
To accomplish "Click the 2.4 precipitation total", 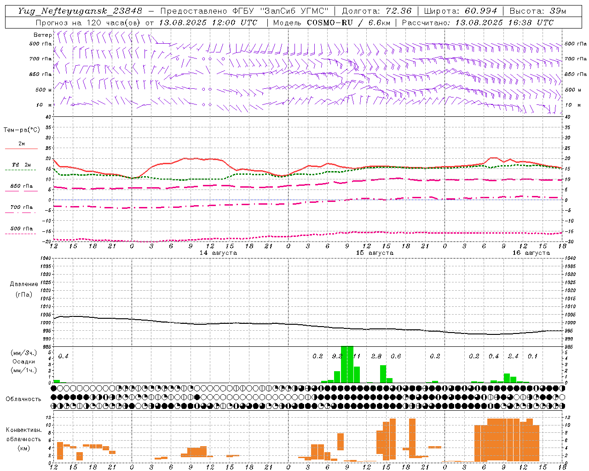I will pyautogui.click(x=513, y=356).
